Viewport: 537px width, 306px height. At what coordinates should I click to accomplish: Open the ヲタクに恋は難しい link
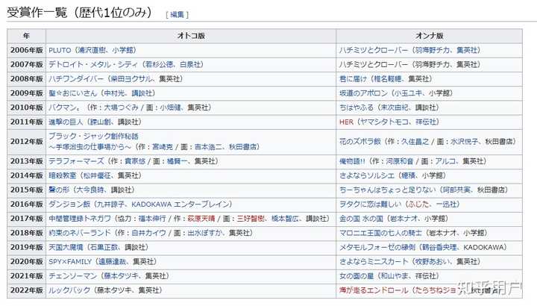[370, 204]
